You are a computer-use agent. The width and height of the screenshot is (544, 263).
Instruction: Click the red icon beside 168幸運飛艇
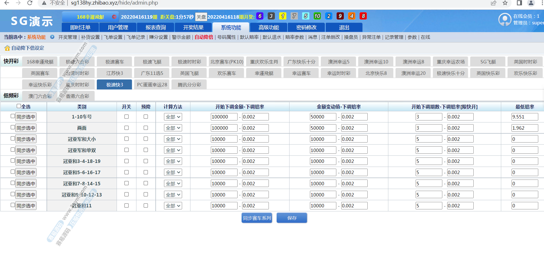pyautogui.click(x=114, y=17)
